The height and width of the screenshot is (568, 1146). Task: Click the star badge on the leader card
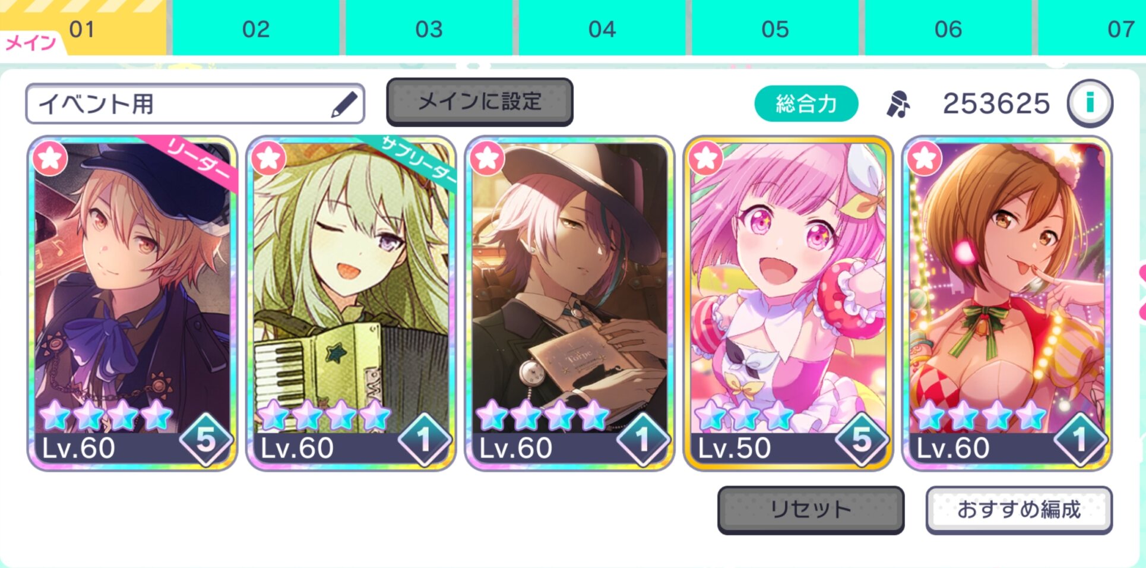tap(50, 158)
